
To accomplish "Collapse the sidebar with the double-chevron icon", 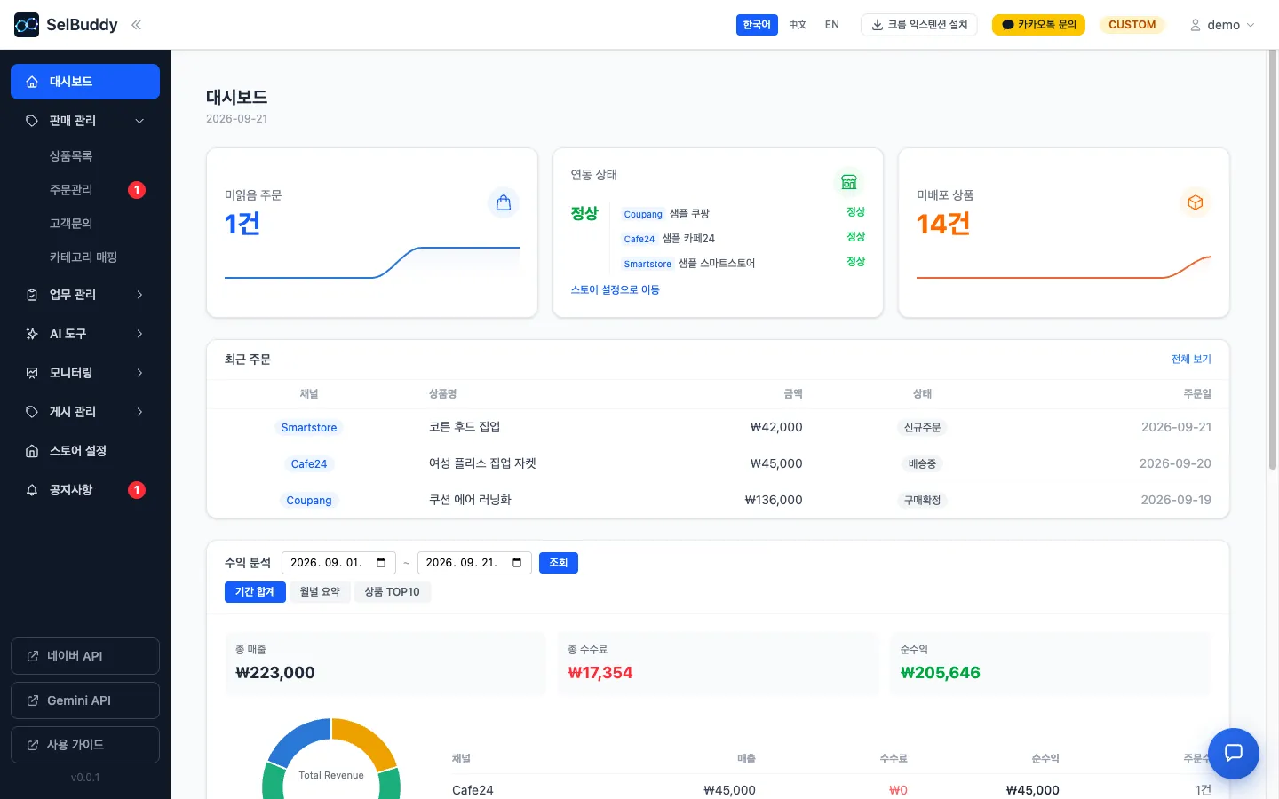I will (136, 25).
